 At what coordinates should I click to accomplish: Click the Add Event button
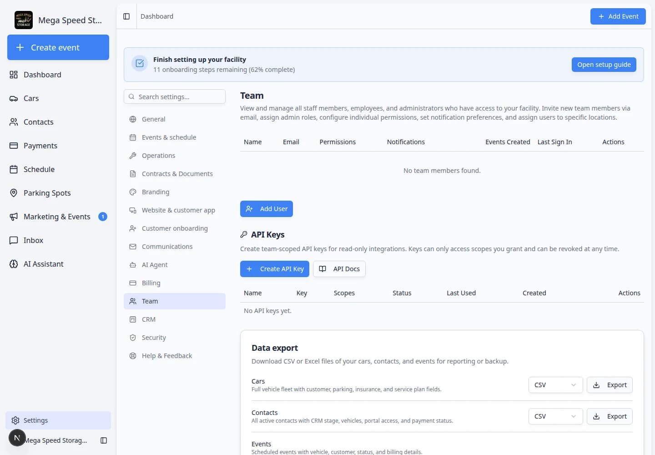[618, 16]
